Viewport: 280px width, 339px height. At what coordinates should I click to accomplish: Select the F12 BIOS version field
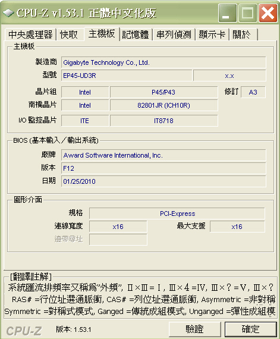163,168
